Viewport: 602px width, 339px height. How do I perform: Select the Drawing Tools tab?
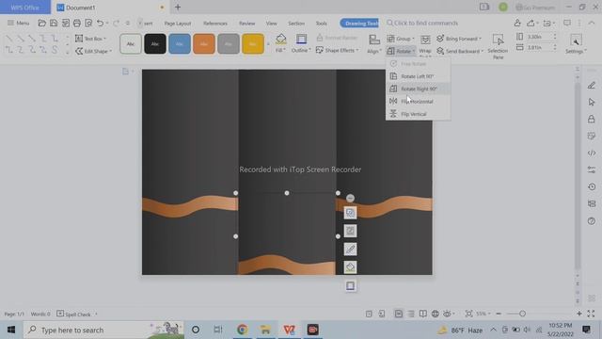click(359, 24)
